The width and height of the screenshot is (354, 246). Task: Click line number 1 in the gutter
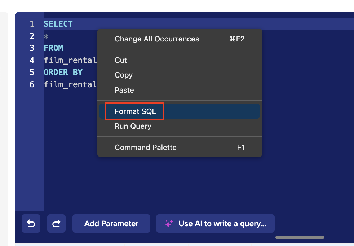pyautogui.click(x=32, y=24)
